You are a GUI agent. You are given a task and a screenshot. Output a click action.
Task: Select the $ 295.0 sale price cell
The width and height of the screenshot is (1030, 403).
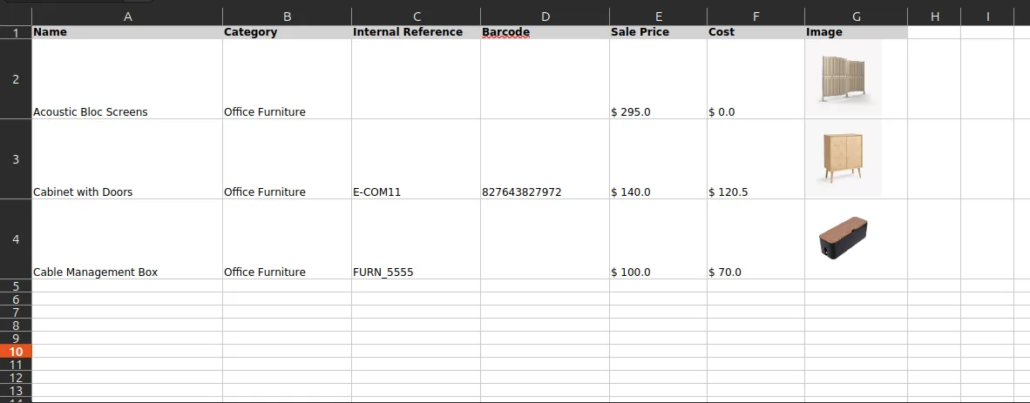pyautogui.click(x=658, y=78)
